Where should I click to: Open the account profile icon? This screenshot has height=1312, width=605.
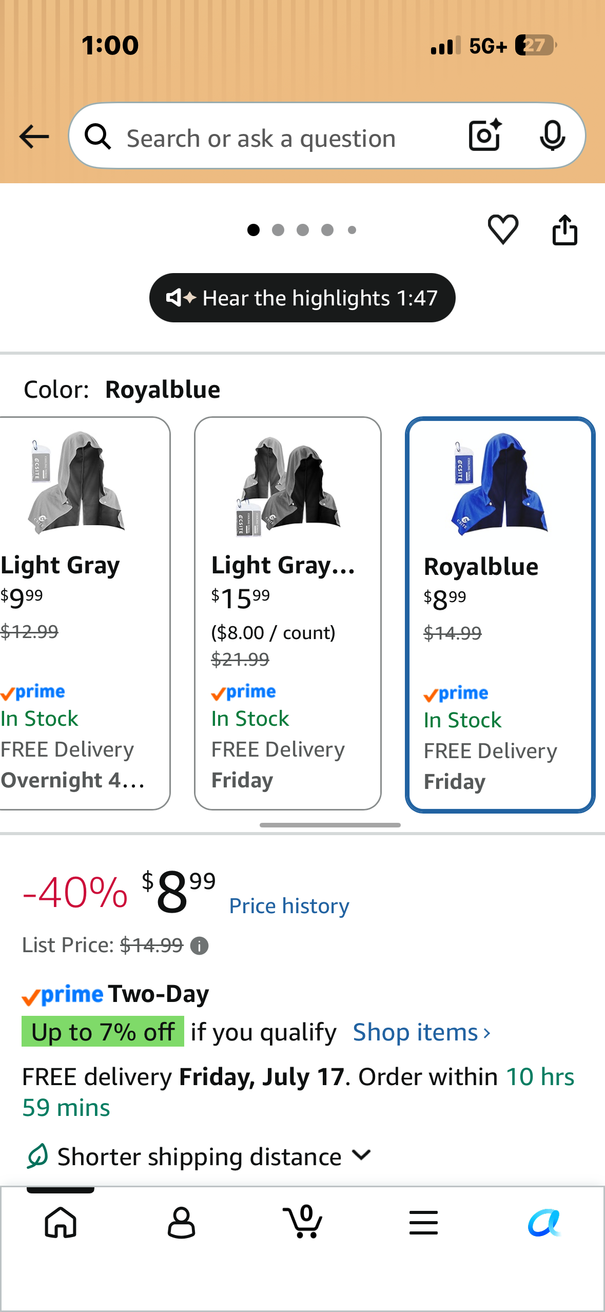tap(182, 1223)
